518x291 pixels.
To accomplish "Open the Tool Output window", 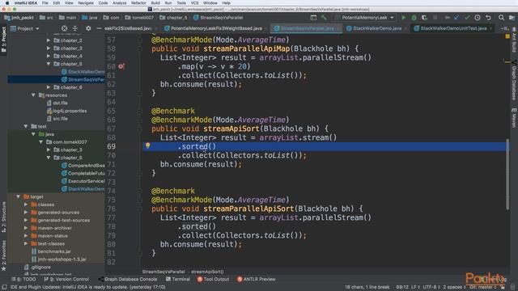I will (x=213, y=279).
